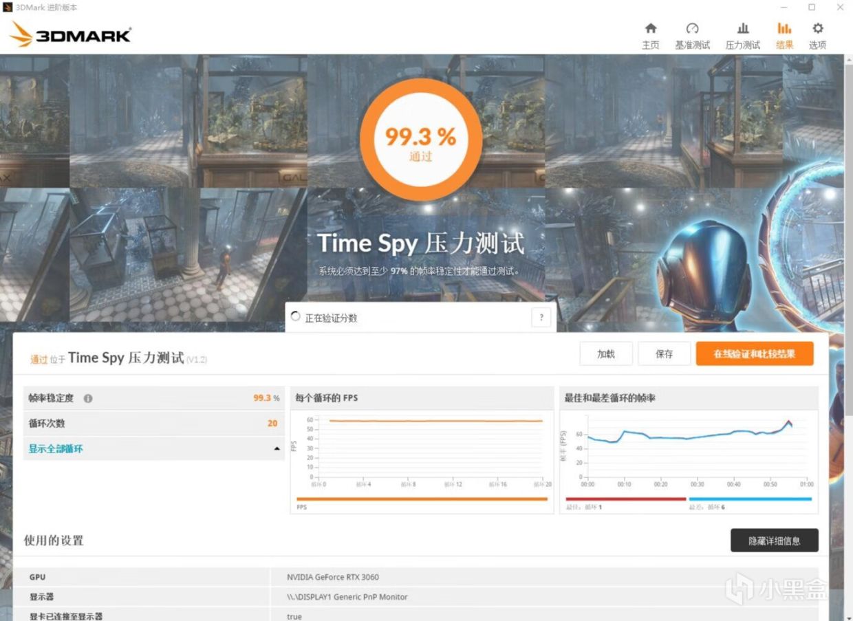Viewport: 853px width, 621px height.
Task: Maximize the 3DMark window
Action: pos(812,8)
